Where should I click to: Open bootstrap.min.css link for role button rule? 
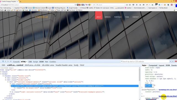(x=168, y=90)
